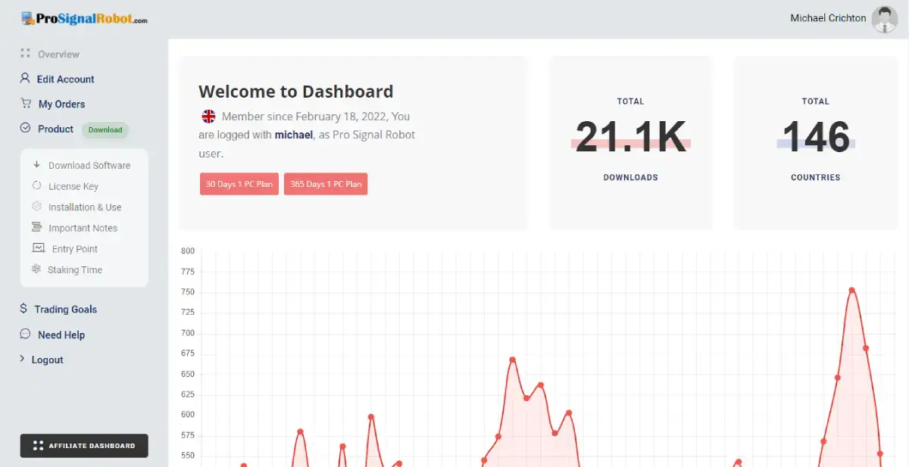Click the Edit Account person icon

(x=25, y=79)
